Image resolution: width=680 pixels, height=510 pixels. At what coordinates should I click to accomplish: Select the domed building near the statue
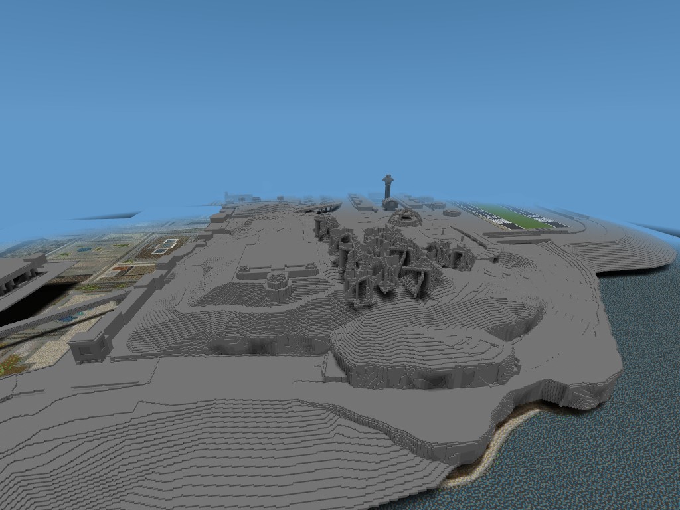click(390, 203)
